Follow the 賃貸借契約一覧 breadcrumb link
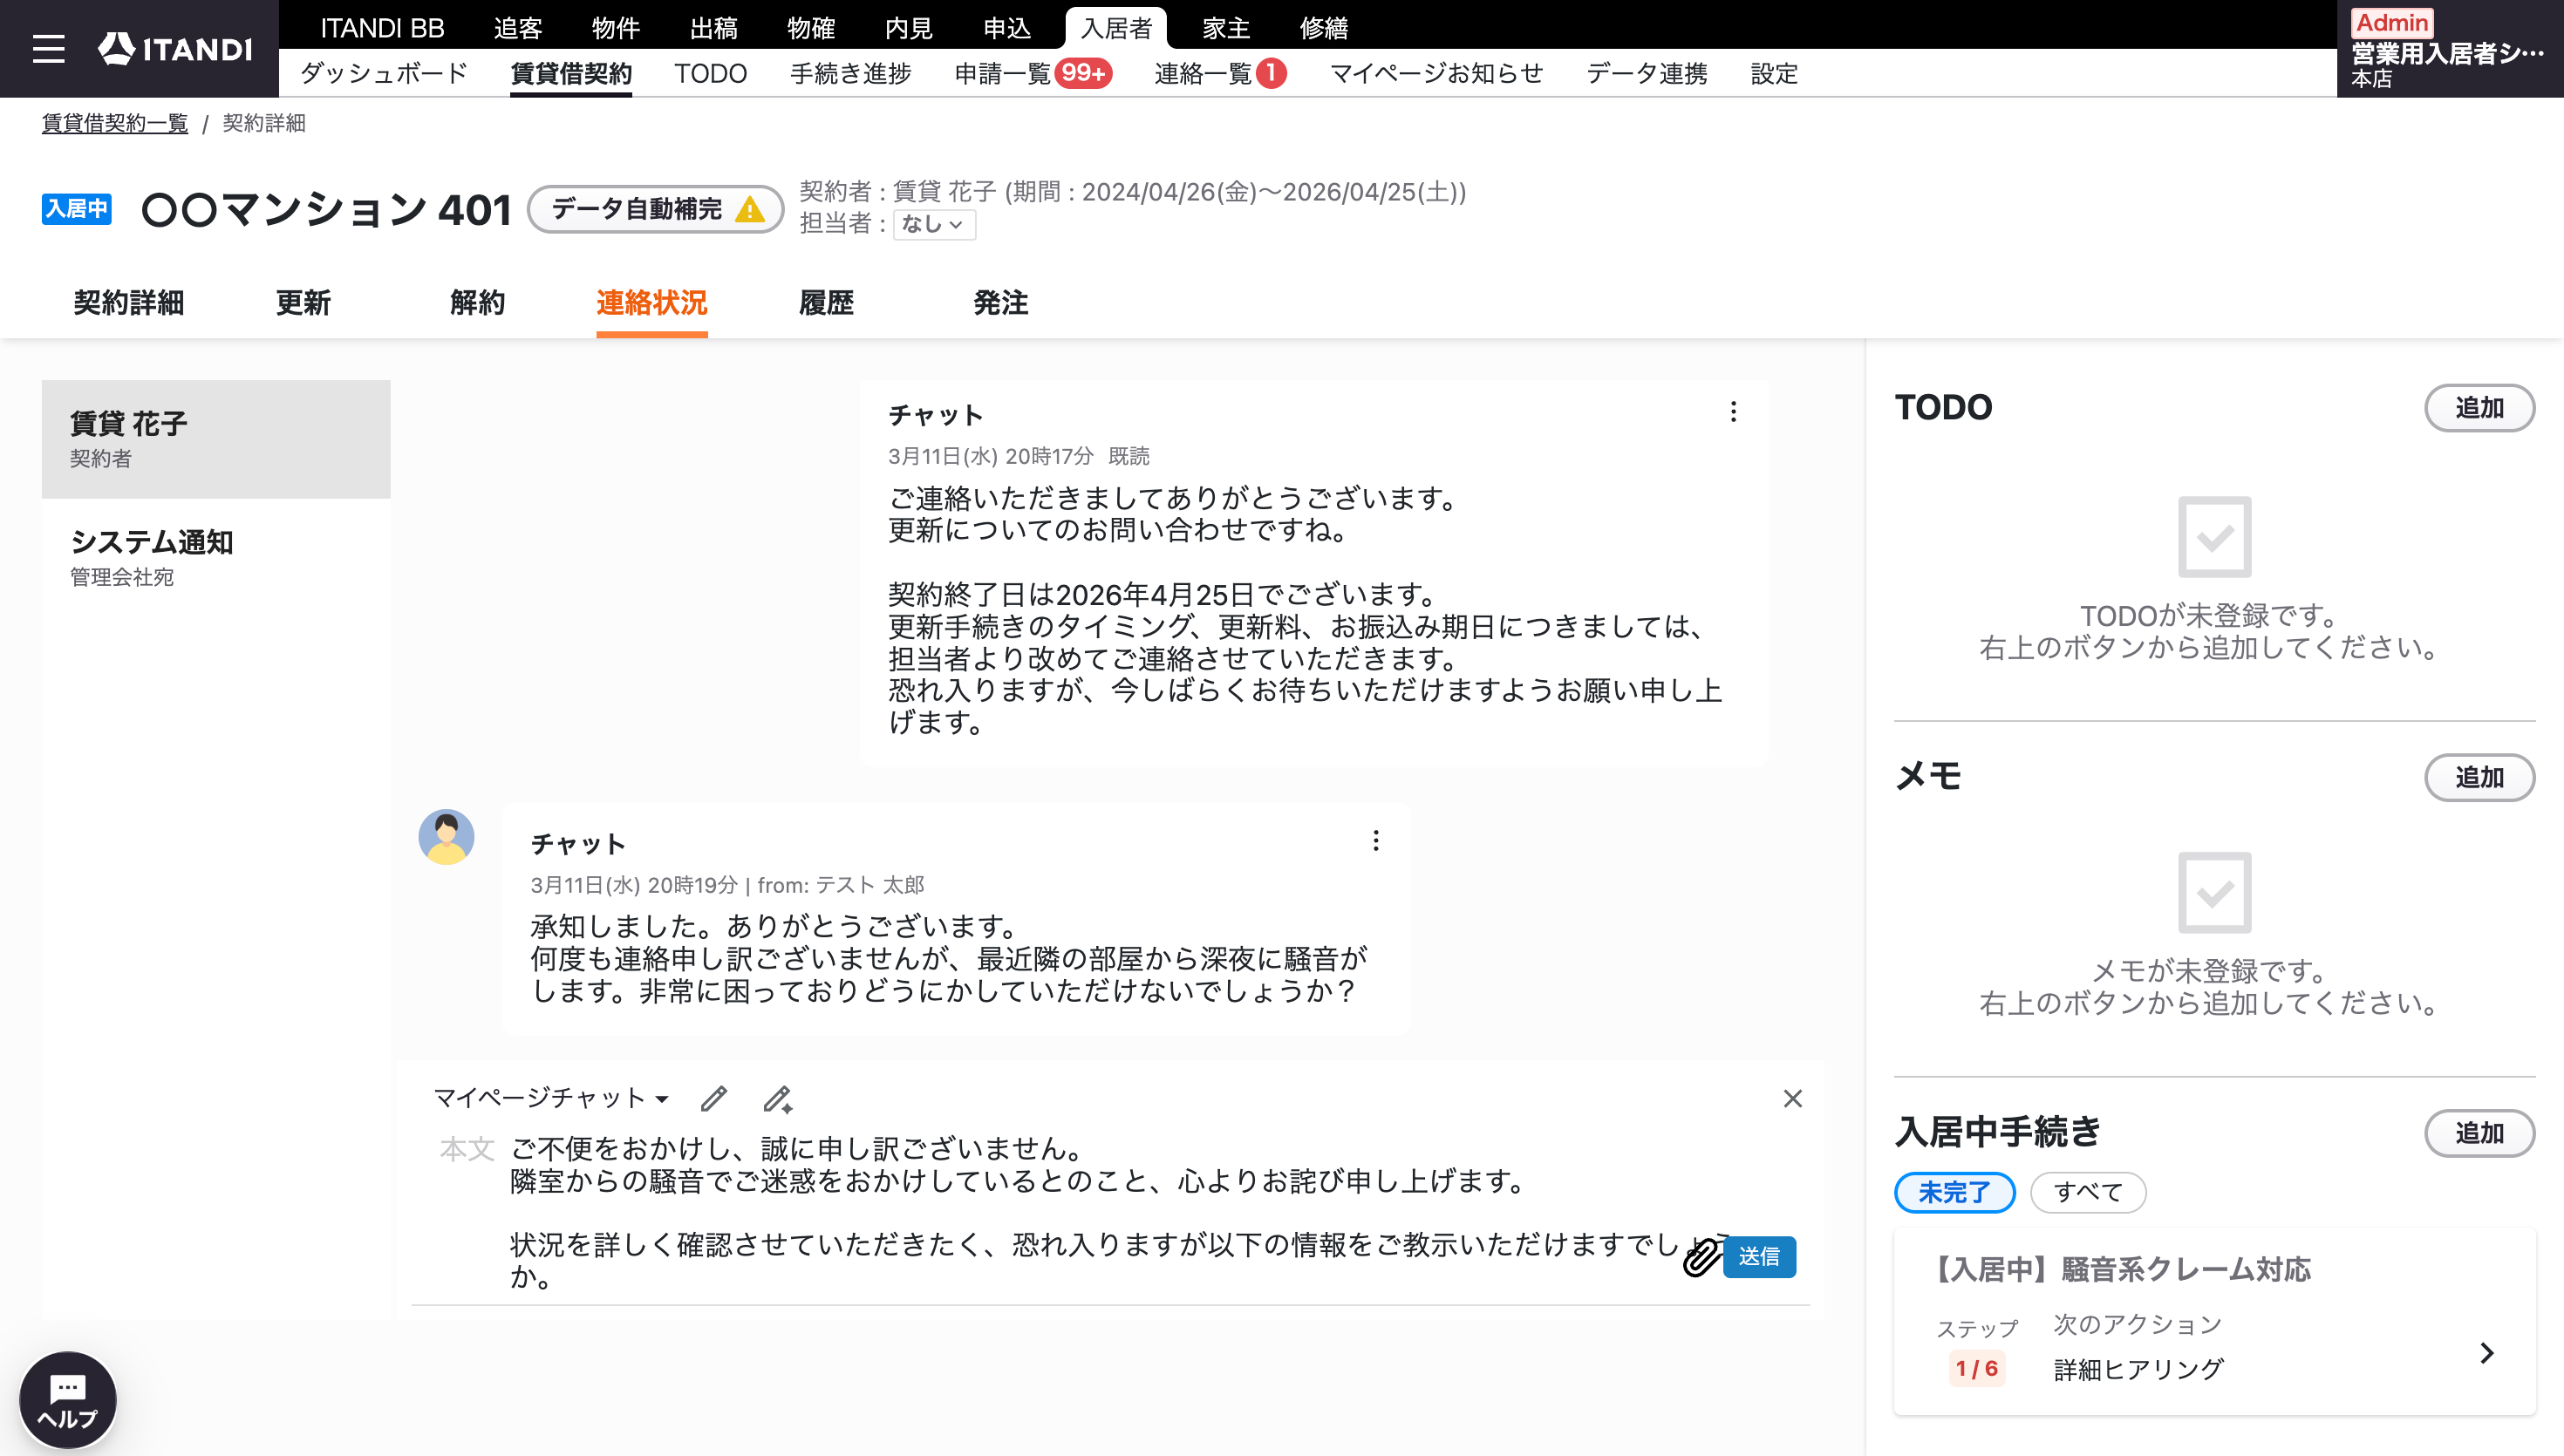This screenshot has height=1456, width=2564. point(115,123)
